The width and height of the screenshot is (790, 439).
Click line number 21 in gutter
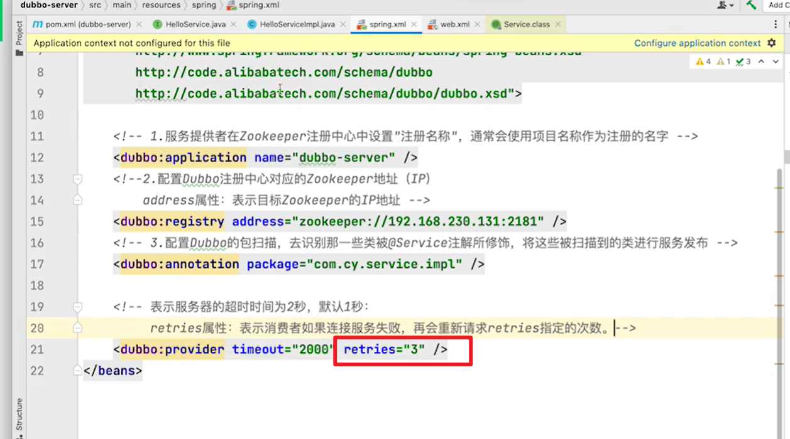coord(37,349)
